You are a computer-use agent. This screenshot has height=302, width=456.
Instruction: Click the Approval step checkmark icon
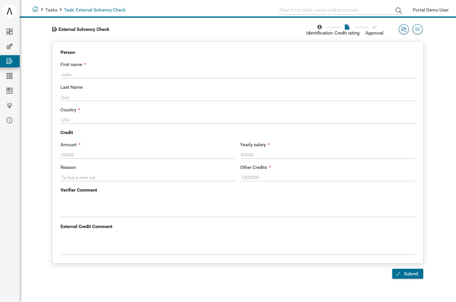375,27
